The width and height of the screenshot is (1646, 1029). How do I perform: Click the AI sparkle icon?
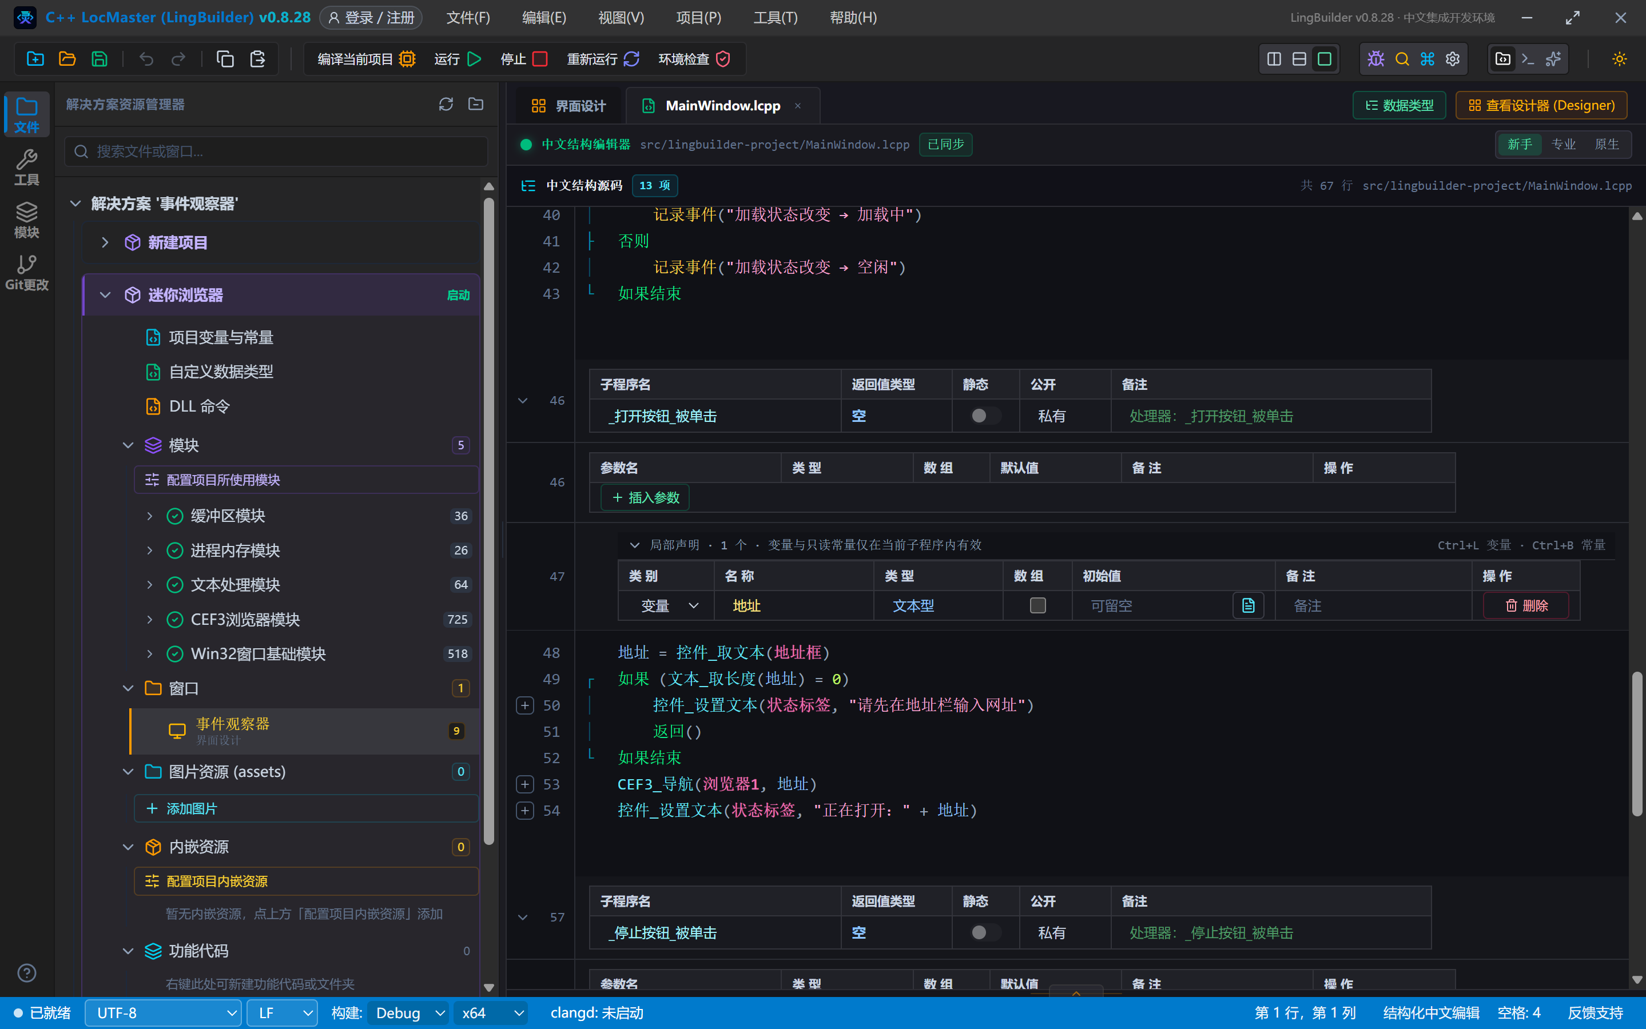1553,59
